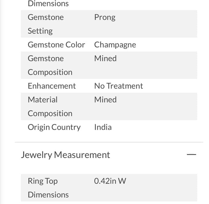Click the Gemstone Setting label

click(46, 24)
